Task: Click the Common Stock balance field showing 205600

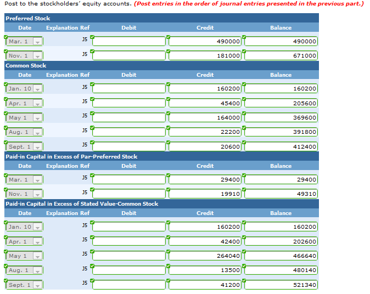Action: click(281, 103)
